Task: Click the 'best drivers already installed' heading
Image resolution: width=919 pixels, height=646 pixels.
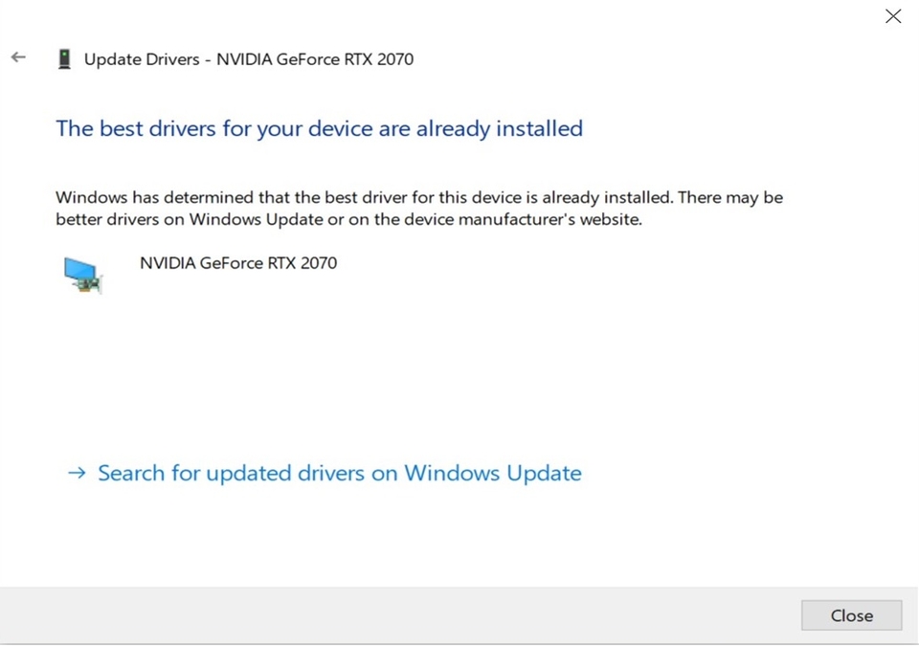Action: tap(320, 128)
